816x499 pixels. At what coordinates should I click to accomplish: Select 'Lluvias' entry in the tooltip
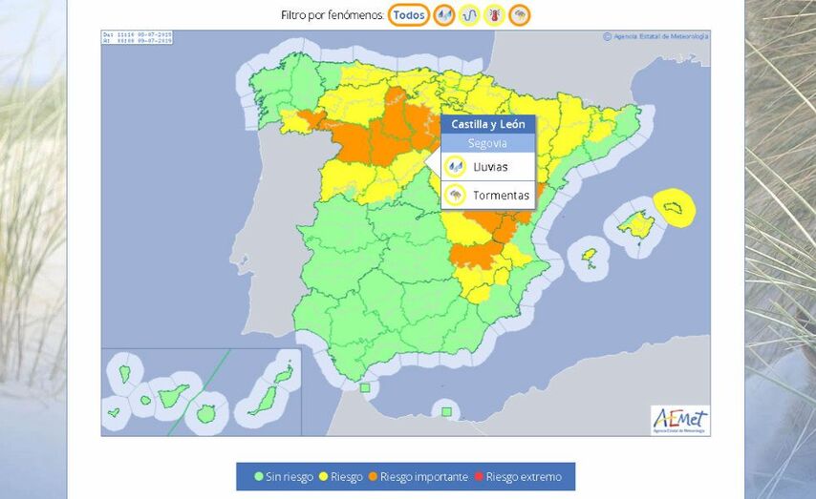click(x=491, y=167)
